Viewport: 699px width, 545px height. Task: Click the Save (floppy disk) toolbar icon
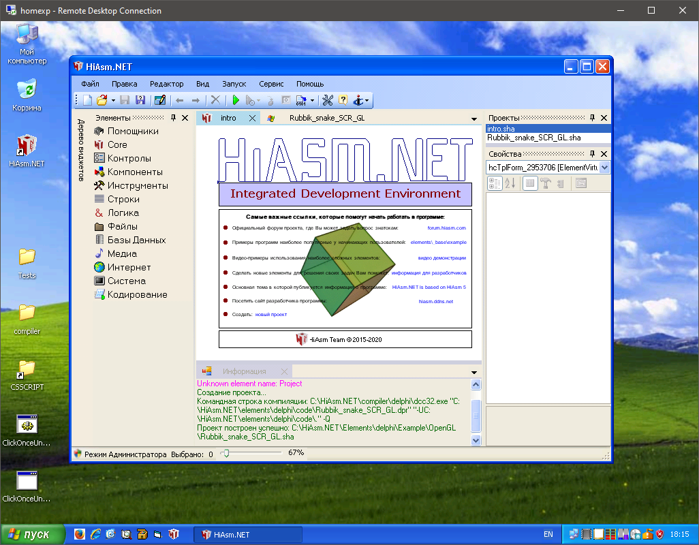coord(125,100)
